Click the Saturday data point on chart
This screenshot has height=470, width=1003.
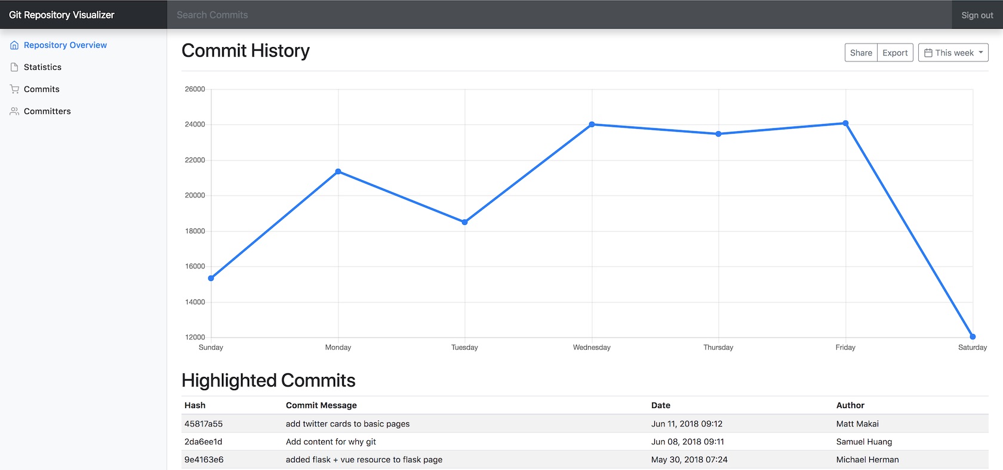click(x=973, y=337)
